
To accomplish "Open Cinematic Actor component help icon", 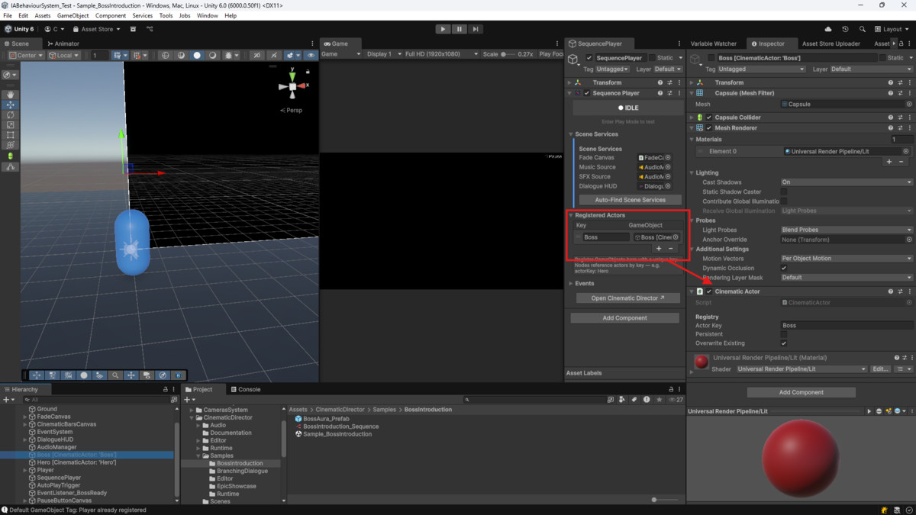I will tap(890, 291).
